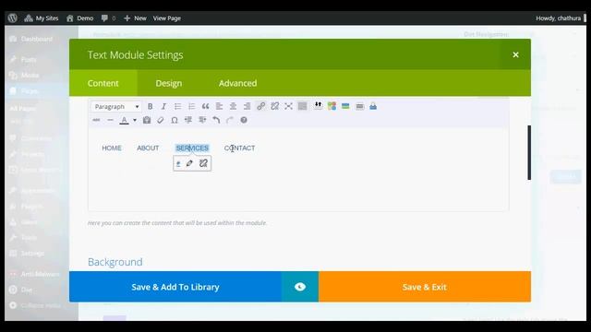Click the eye preview button
Viewport: 591px width, 332px height.
pyautogui.click(x=300, y=287)
